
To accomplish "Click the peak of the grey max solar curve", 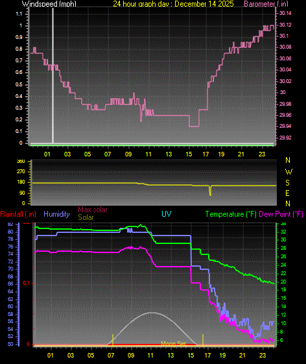I will [x=151, y=313].
